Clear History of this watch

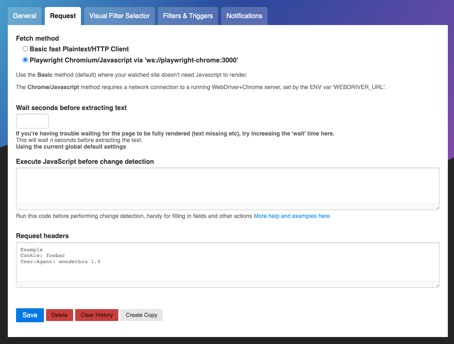point(97,315)
